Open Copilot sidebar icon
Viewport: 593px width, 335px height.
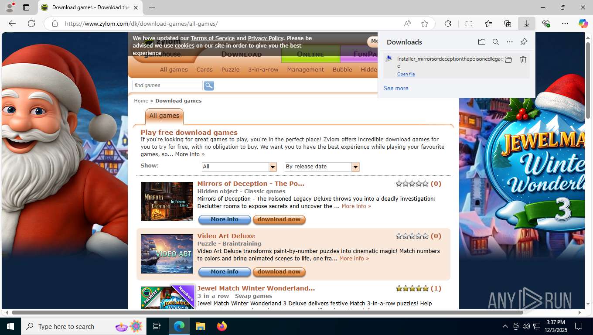[x=583, y=24]
